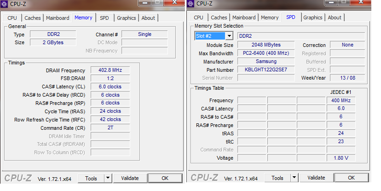This screenshot has height=191, width=381.
Task: Switch to Memory tab in right window
Action: click(x=270, y=17)
